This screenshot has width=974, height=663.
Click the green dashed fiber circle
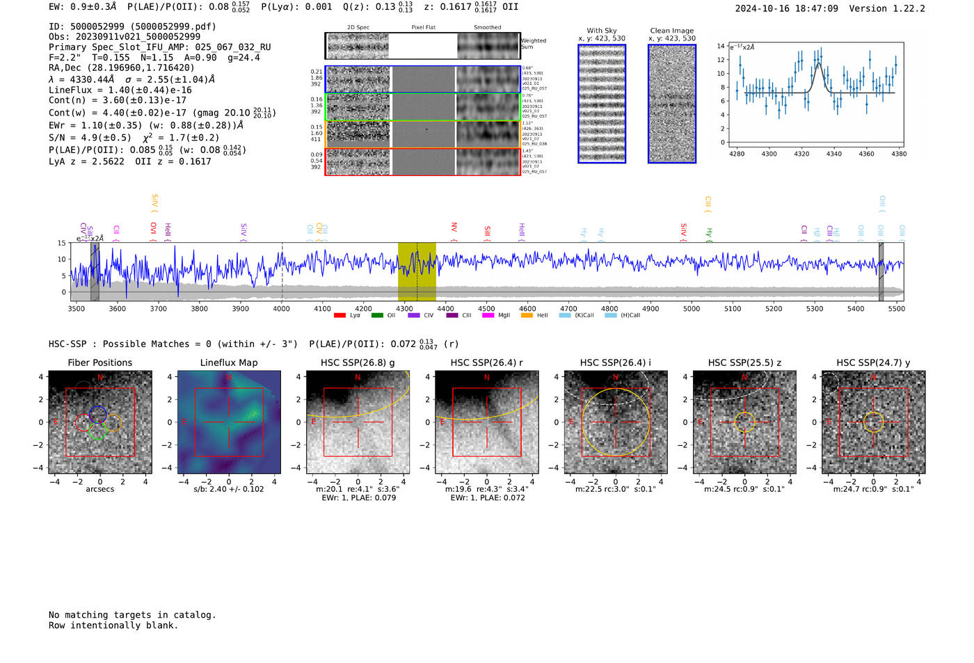97,431
